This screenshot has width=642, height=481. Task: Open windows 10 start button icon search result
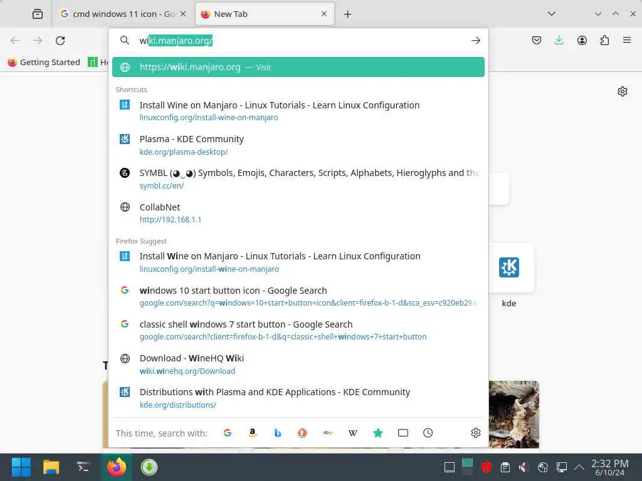(298, 296)
